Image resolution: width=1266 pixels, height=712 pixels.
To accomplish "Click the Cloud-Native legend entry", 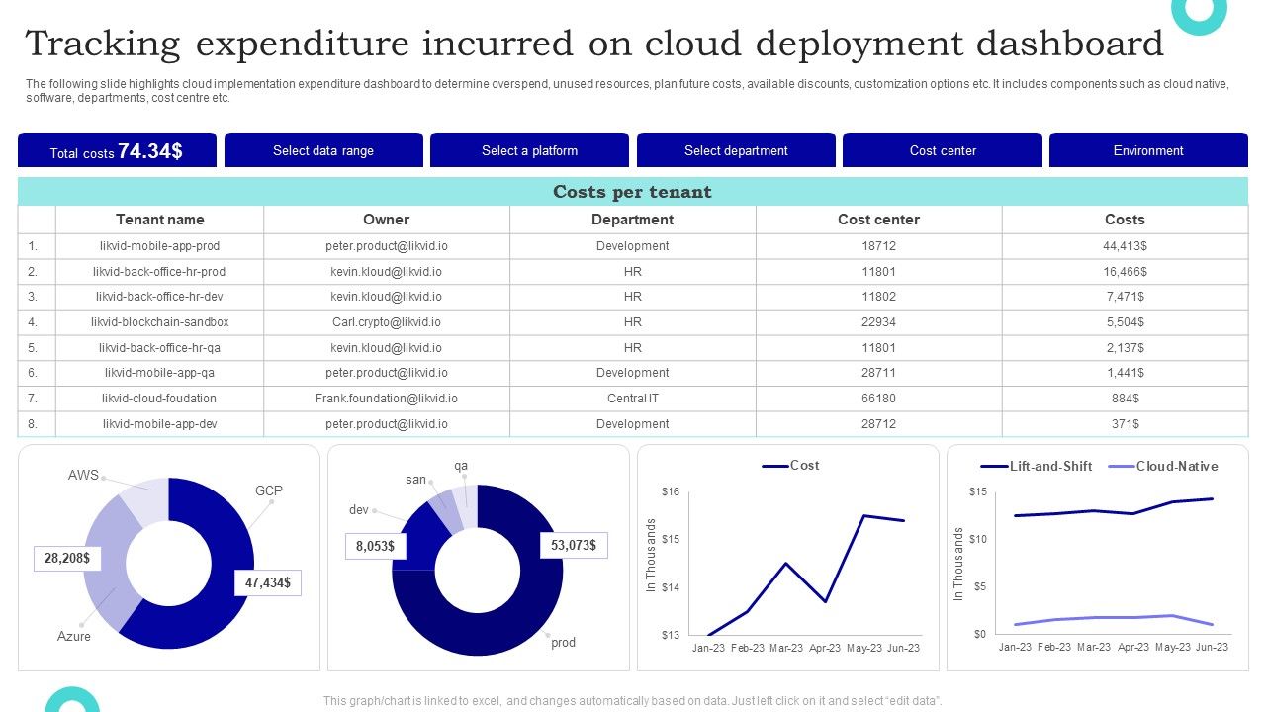I will click(x=1163, y=467).
